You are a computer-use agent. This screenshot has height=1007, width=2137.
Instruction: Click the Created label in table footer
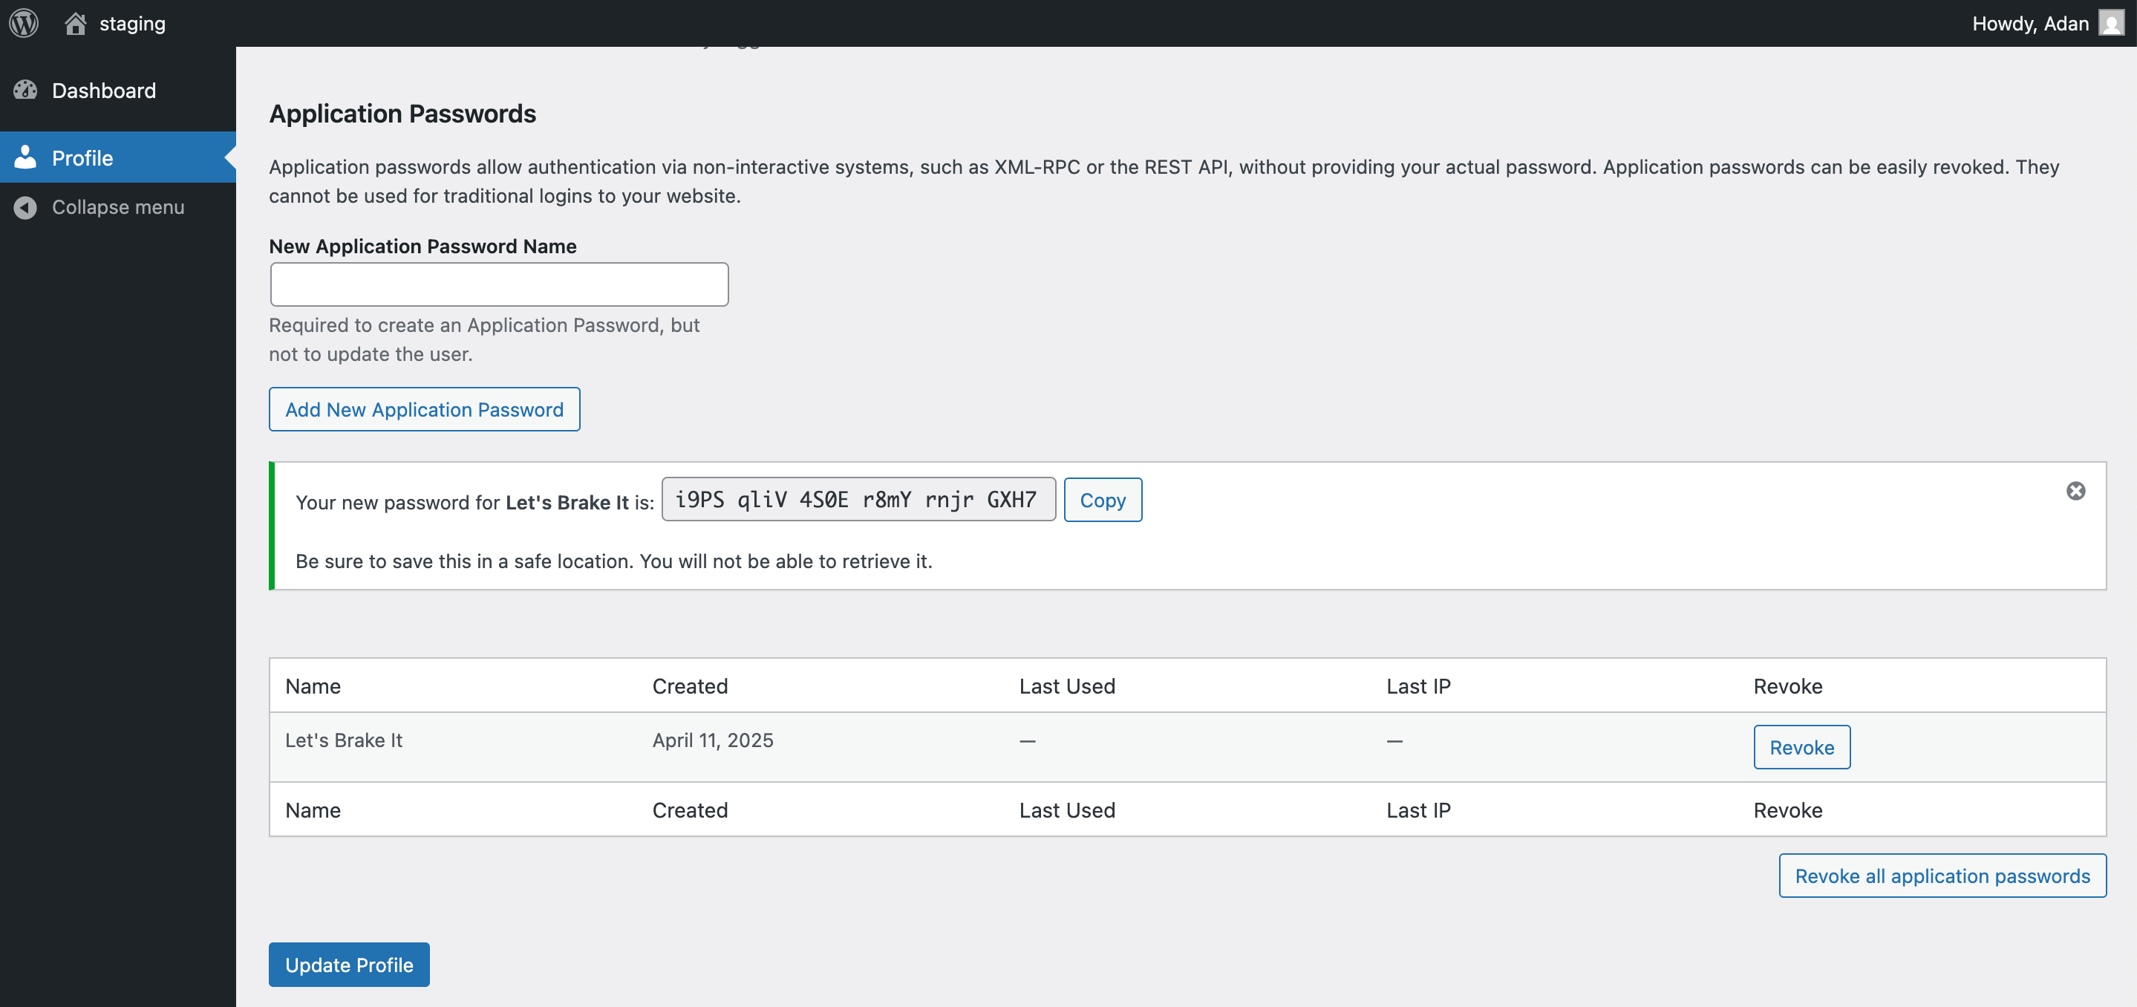pos(689,810)
